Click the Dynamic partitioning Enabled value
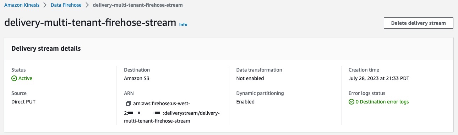The height and width of the screenshot is (135, 458). 245,102
